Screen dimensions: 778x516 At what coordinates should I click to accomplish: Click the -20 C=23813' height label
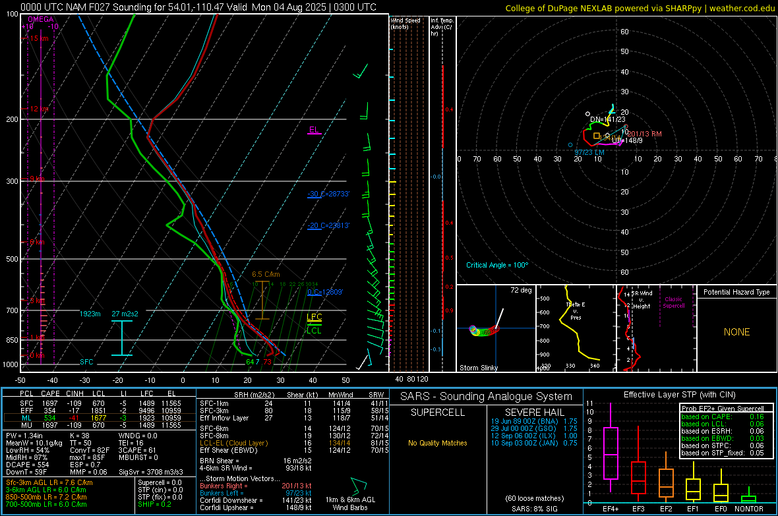[328, 226]
